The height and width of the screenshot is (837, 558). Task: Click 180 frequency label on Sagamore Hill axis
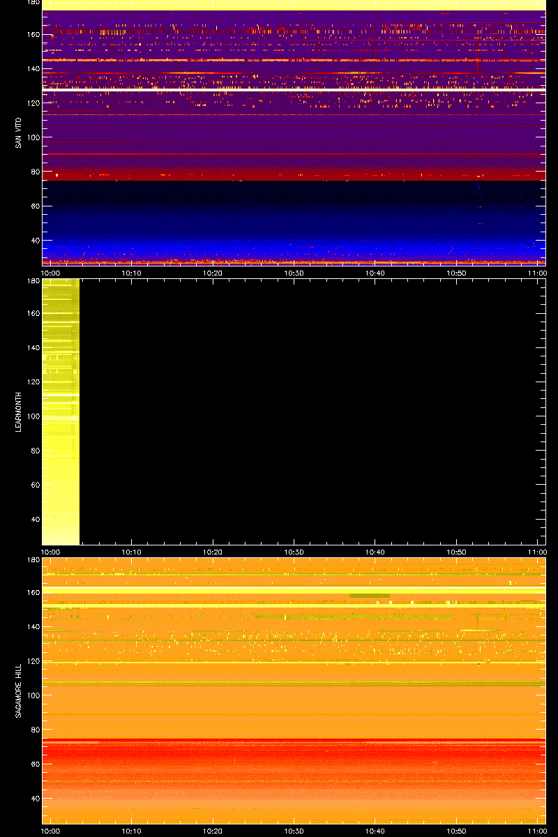click(33, 561)
